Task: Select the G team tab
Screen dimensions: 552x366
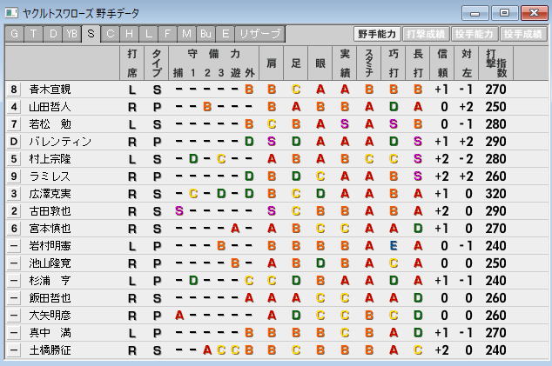Action: (14, 34)
